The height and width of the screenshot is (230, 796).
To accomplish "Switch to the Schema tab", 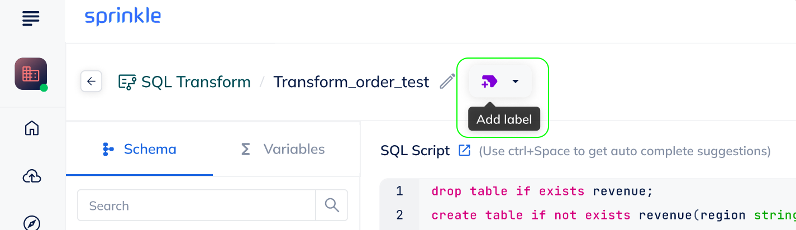I will point(140,149).
